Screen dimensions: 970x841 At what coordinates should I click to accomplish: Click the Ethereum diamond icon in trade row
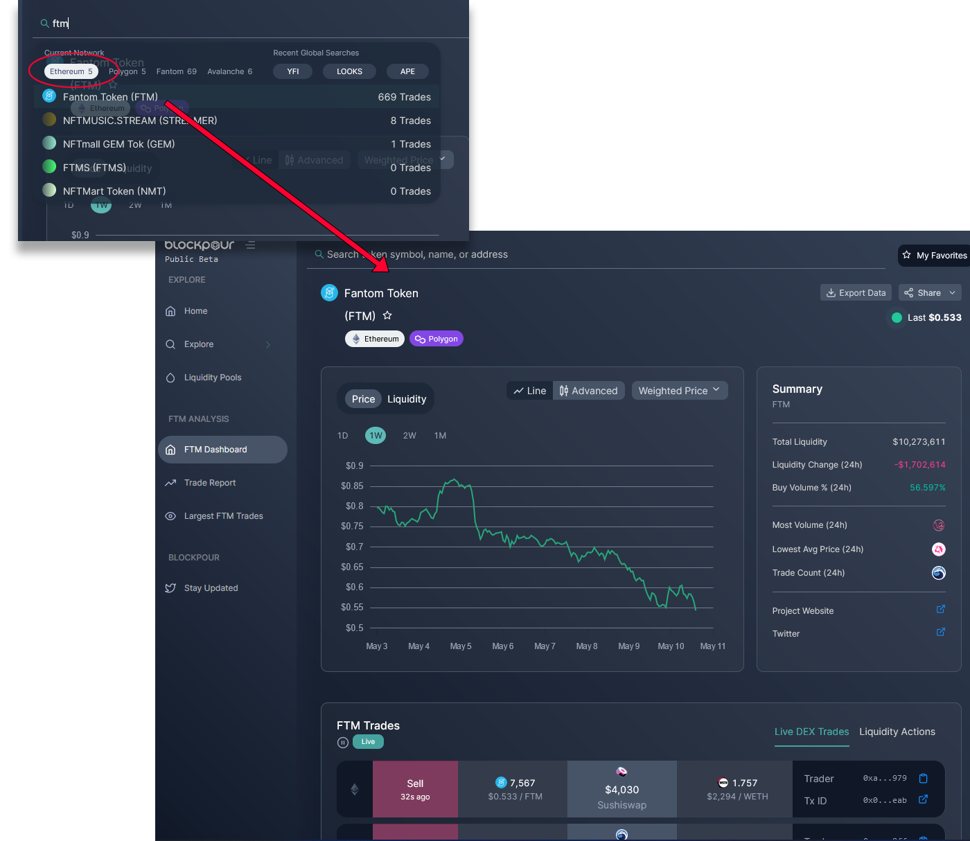[355, 789]
